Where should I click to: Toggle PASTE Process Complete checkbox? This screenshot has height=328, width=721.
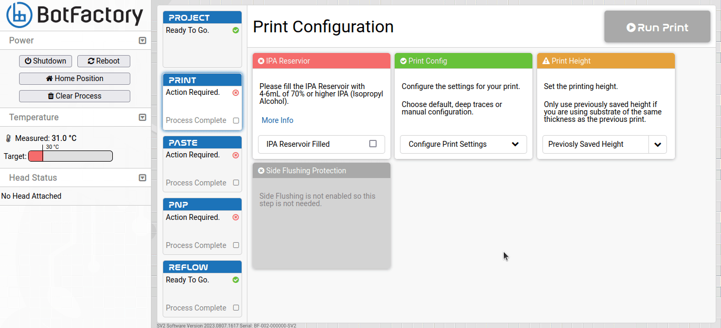(236, 183)
